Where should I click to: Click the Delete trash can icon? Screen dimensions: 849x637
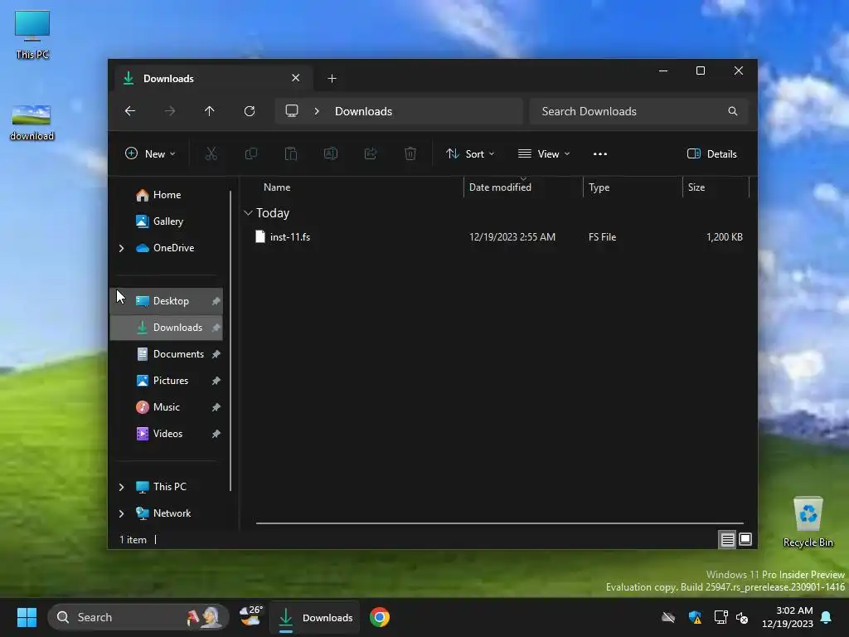click(x=410, y=153)
